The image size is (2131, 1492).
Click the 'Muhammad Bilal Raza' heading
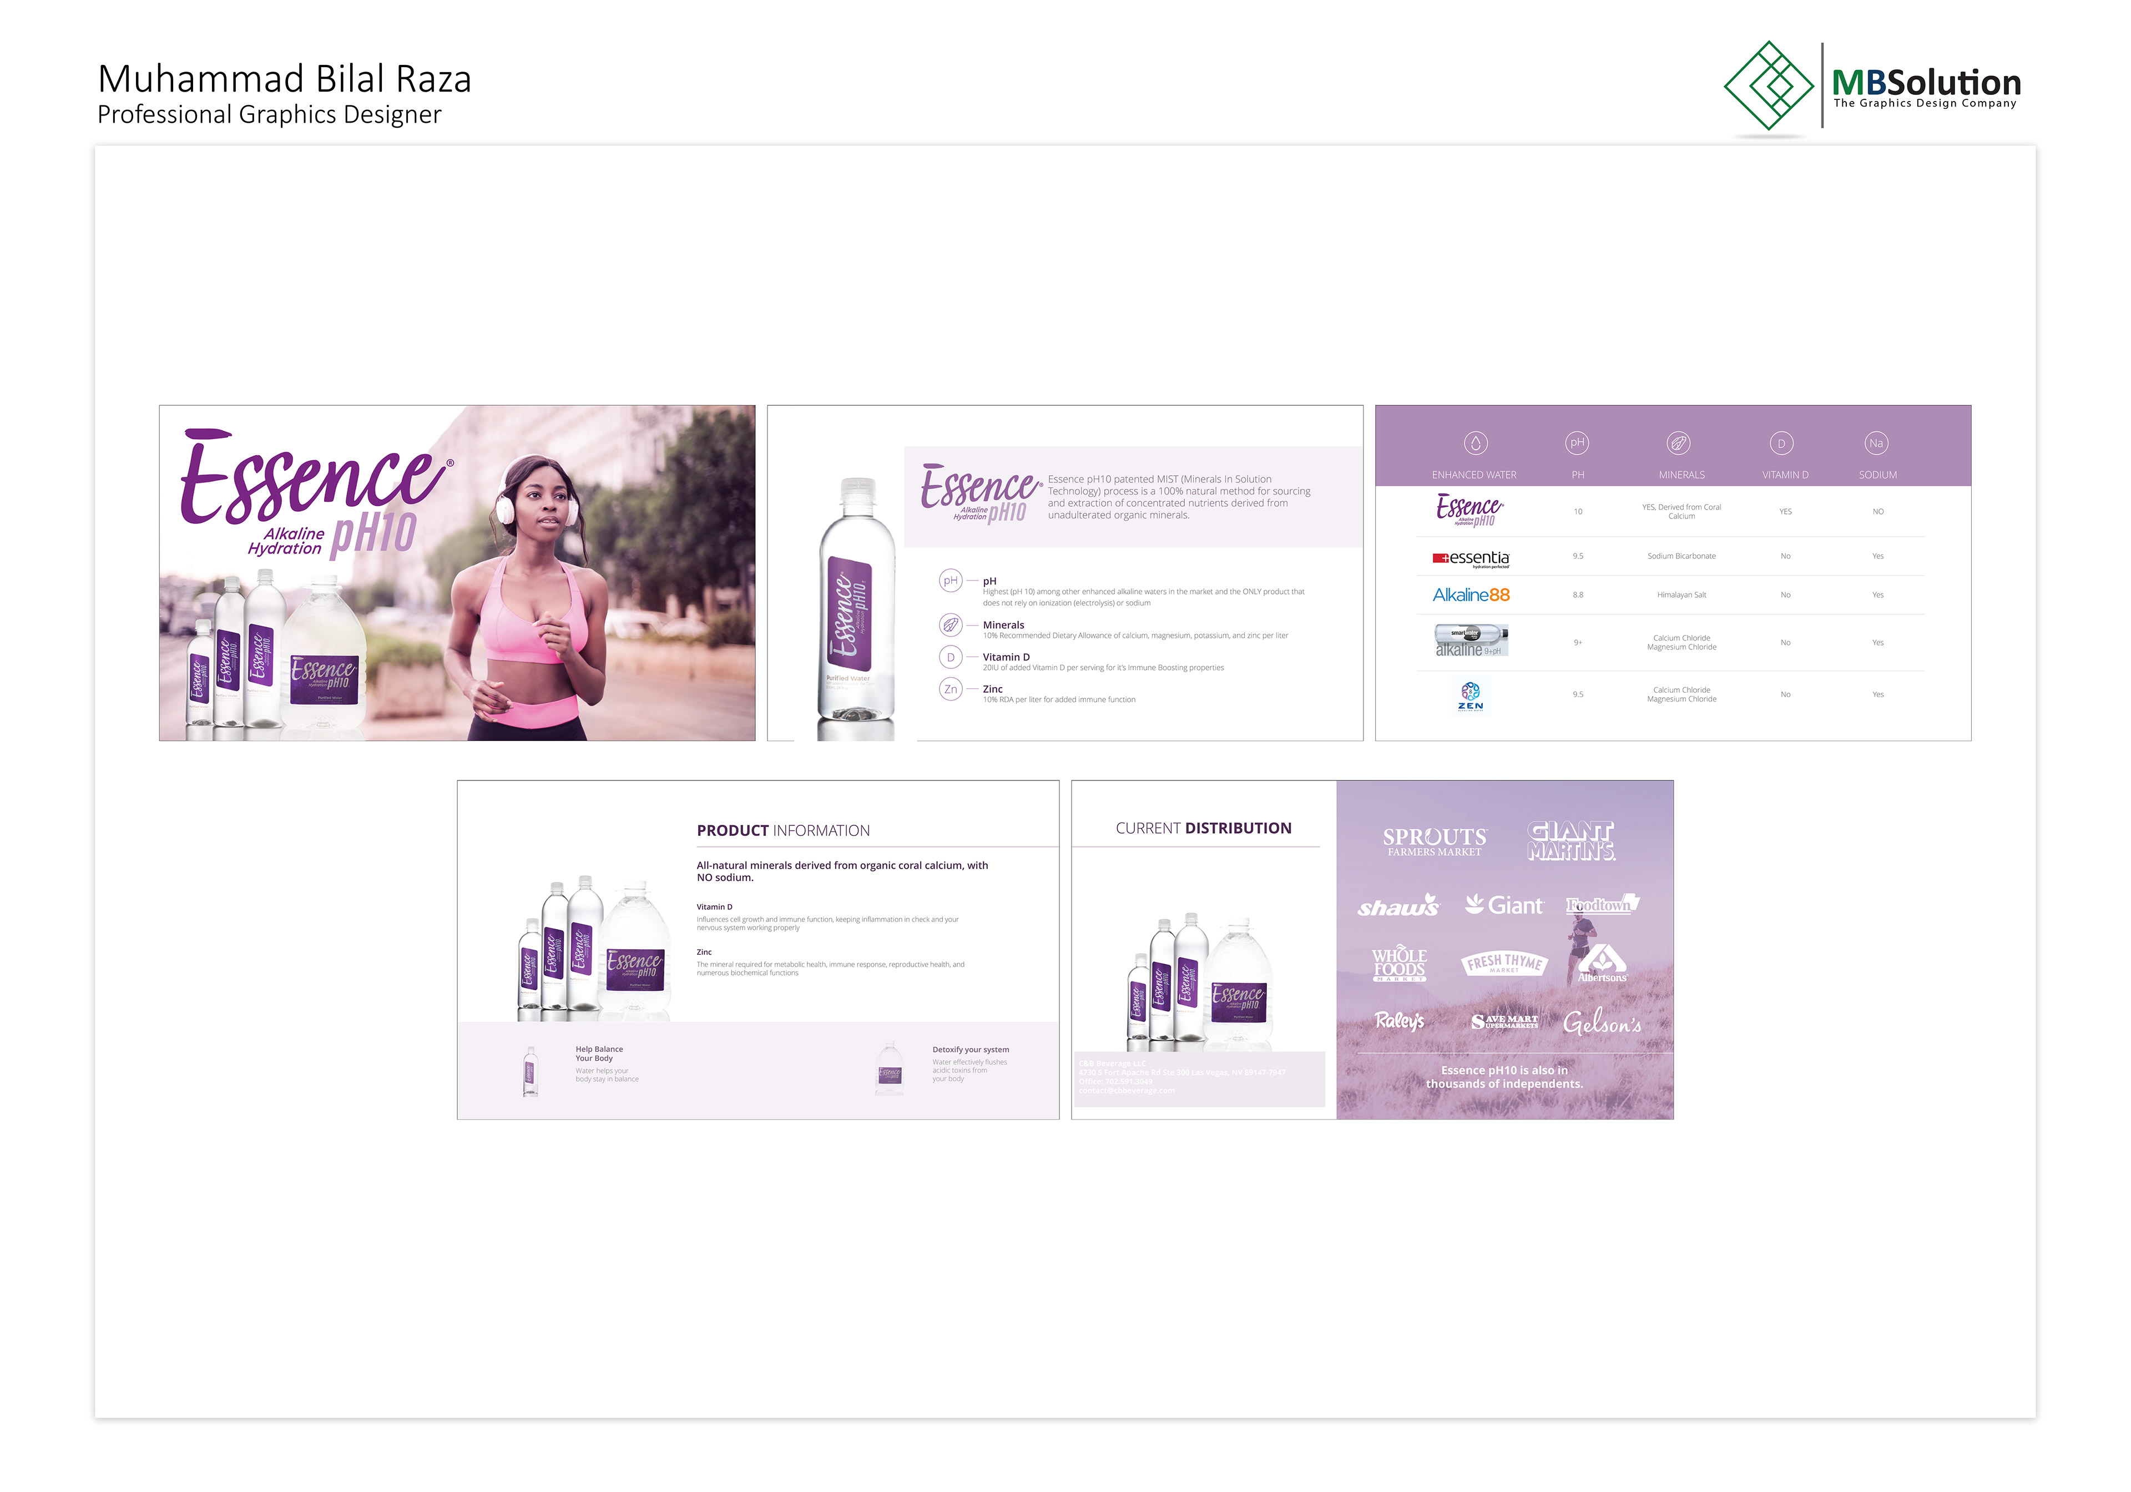pyautogui.click(x=284, y=79)
